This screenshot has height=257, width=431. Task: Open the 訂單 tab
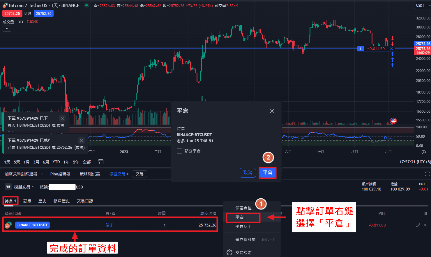click(27, 201)
